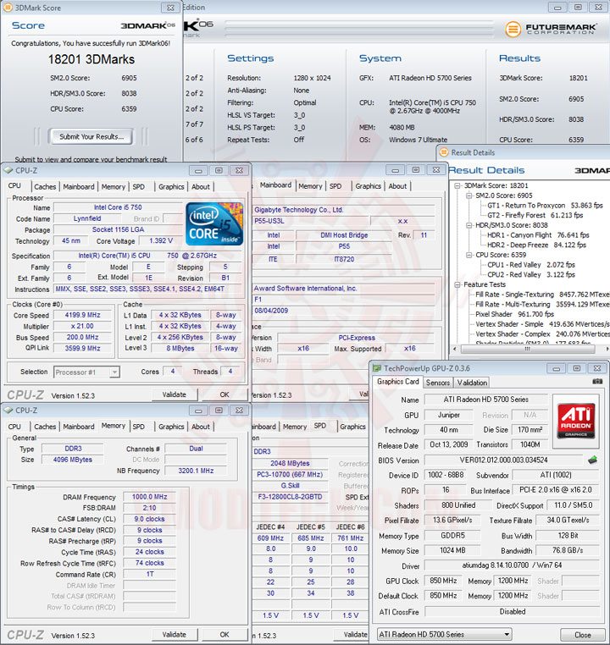Click the GPU-Z BIOS Version field
This screenshot has width=610, height=645.
(503, 460)
